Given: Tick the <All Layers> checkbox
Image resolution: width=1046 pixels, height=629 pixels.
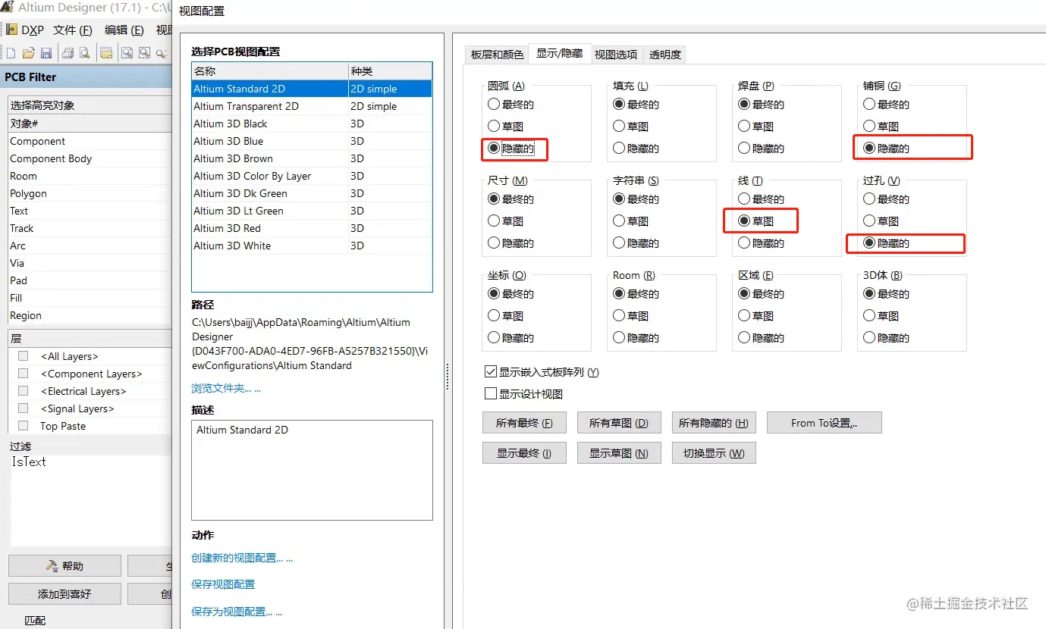Looking at the screenshot, I should [24, 356].
